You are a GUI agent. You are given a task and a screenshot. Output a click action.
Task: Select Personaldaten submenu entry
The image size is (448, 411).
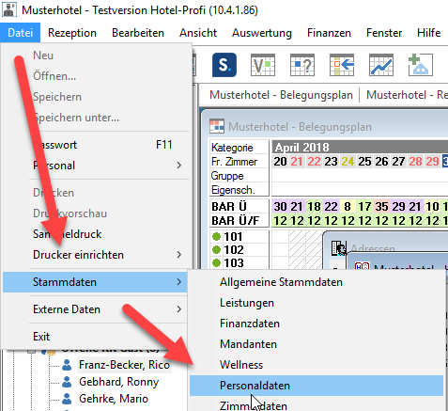pyautogui.click(x=317, y=386)
